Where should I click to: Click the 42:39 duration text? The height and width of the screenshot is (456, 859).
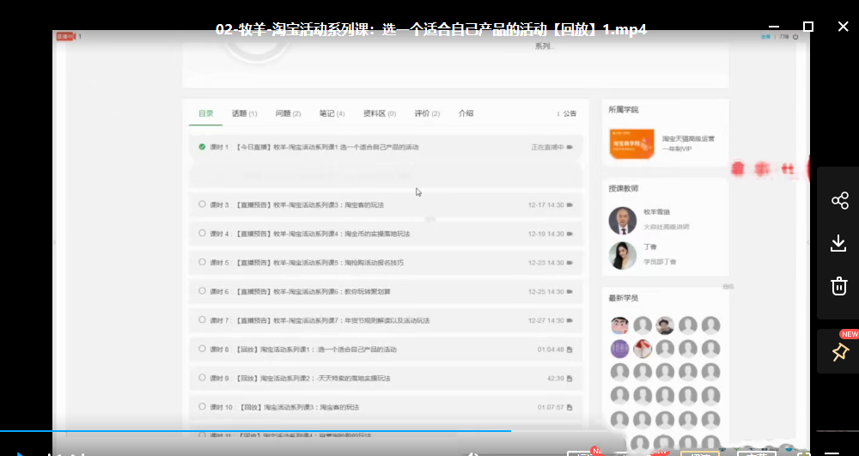pos(556,379)
